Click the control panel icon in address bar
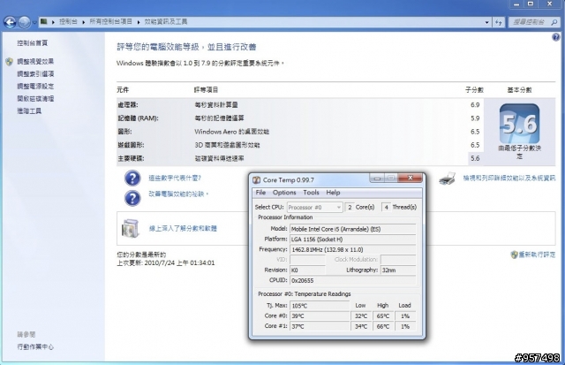Image resolution: width=565 pixels, height=365 pixels. coord(43,21)
